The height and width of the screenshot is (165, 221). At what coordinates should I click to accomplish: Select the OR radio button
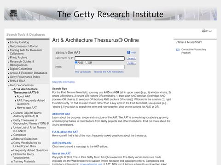[x=87, y=62]
